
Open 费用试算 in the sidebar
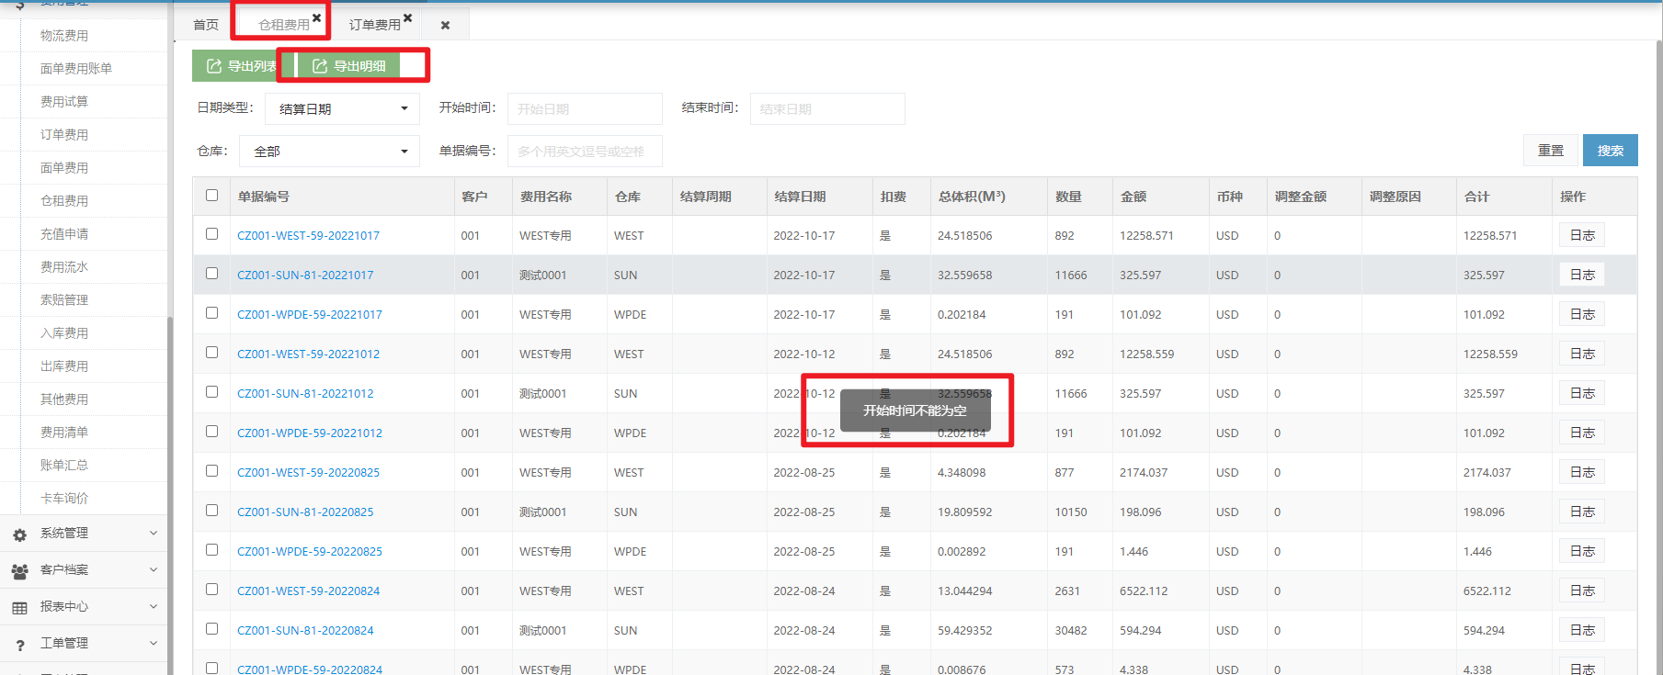[x=64, y=102]
